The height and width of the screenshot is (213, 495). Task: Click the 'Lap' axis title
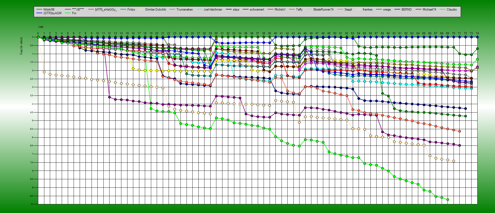coord(41,27)
